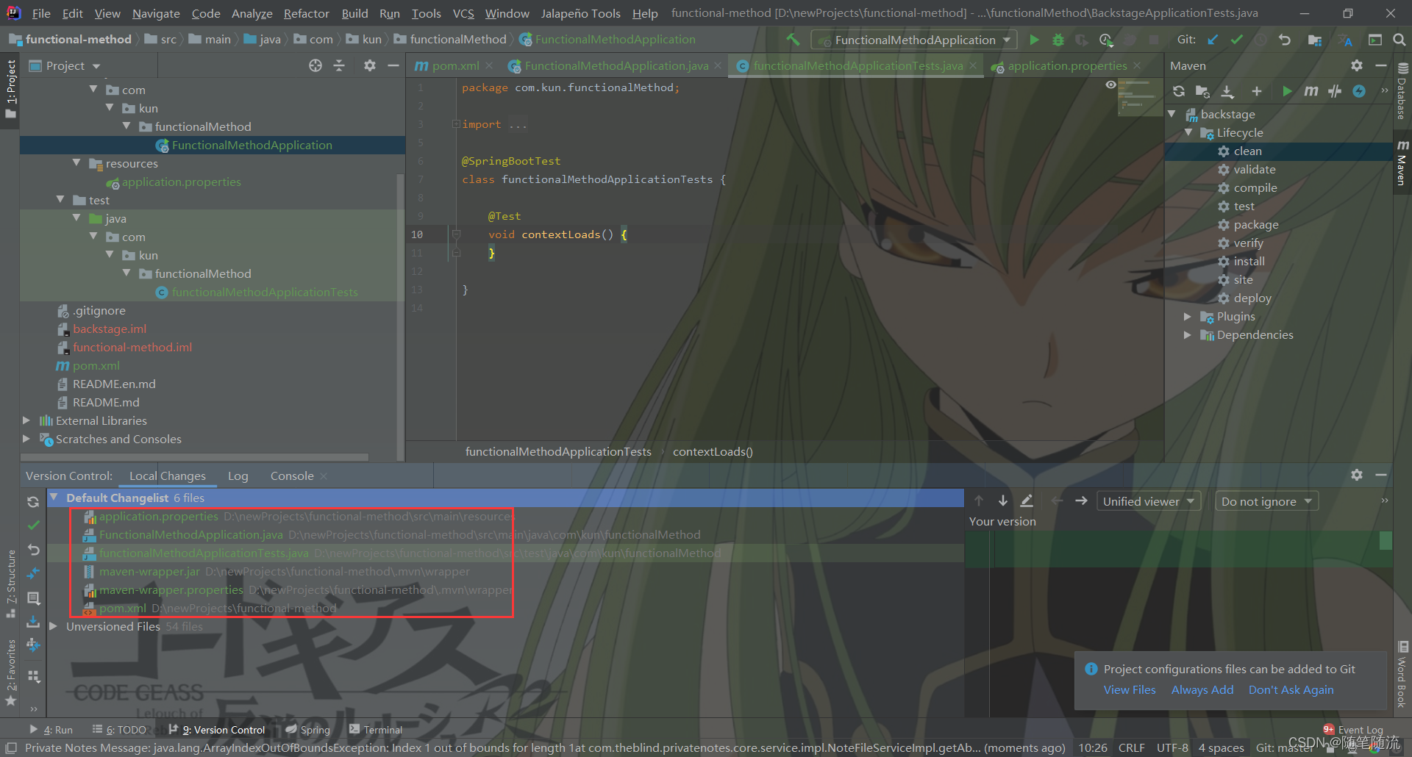Collapse the Lifecycle node in Maven

point(1188,132)
